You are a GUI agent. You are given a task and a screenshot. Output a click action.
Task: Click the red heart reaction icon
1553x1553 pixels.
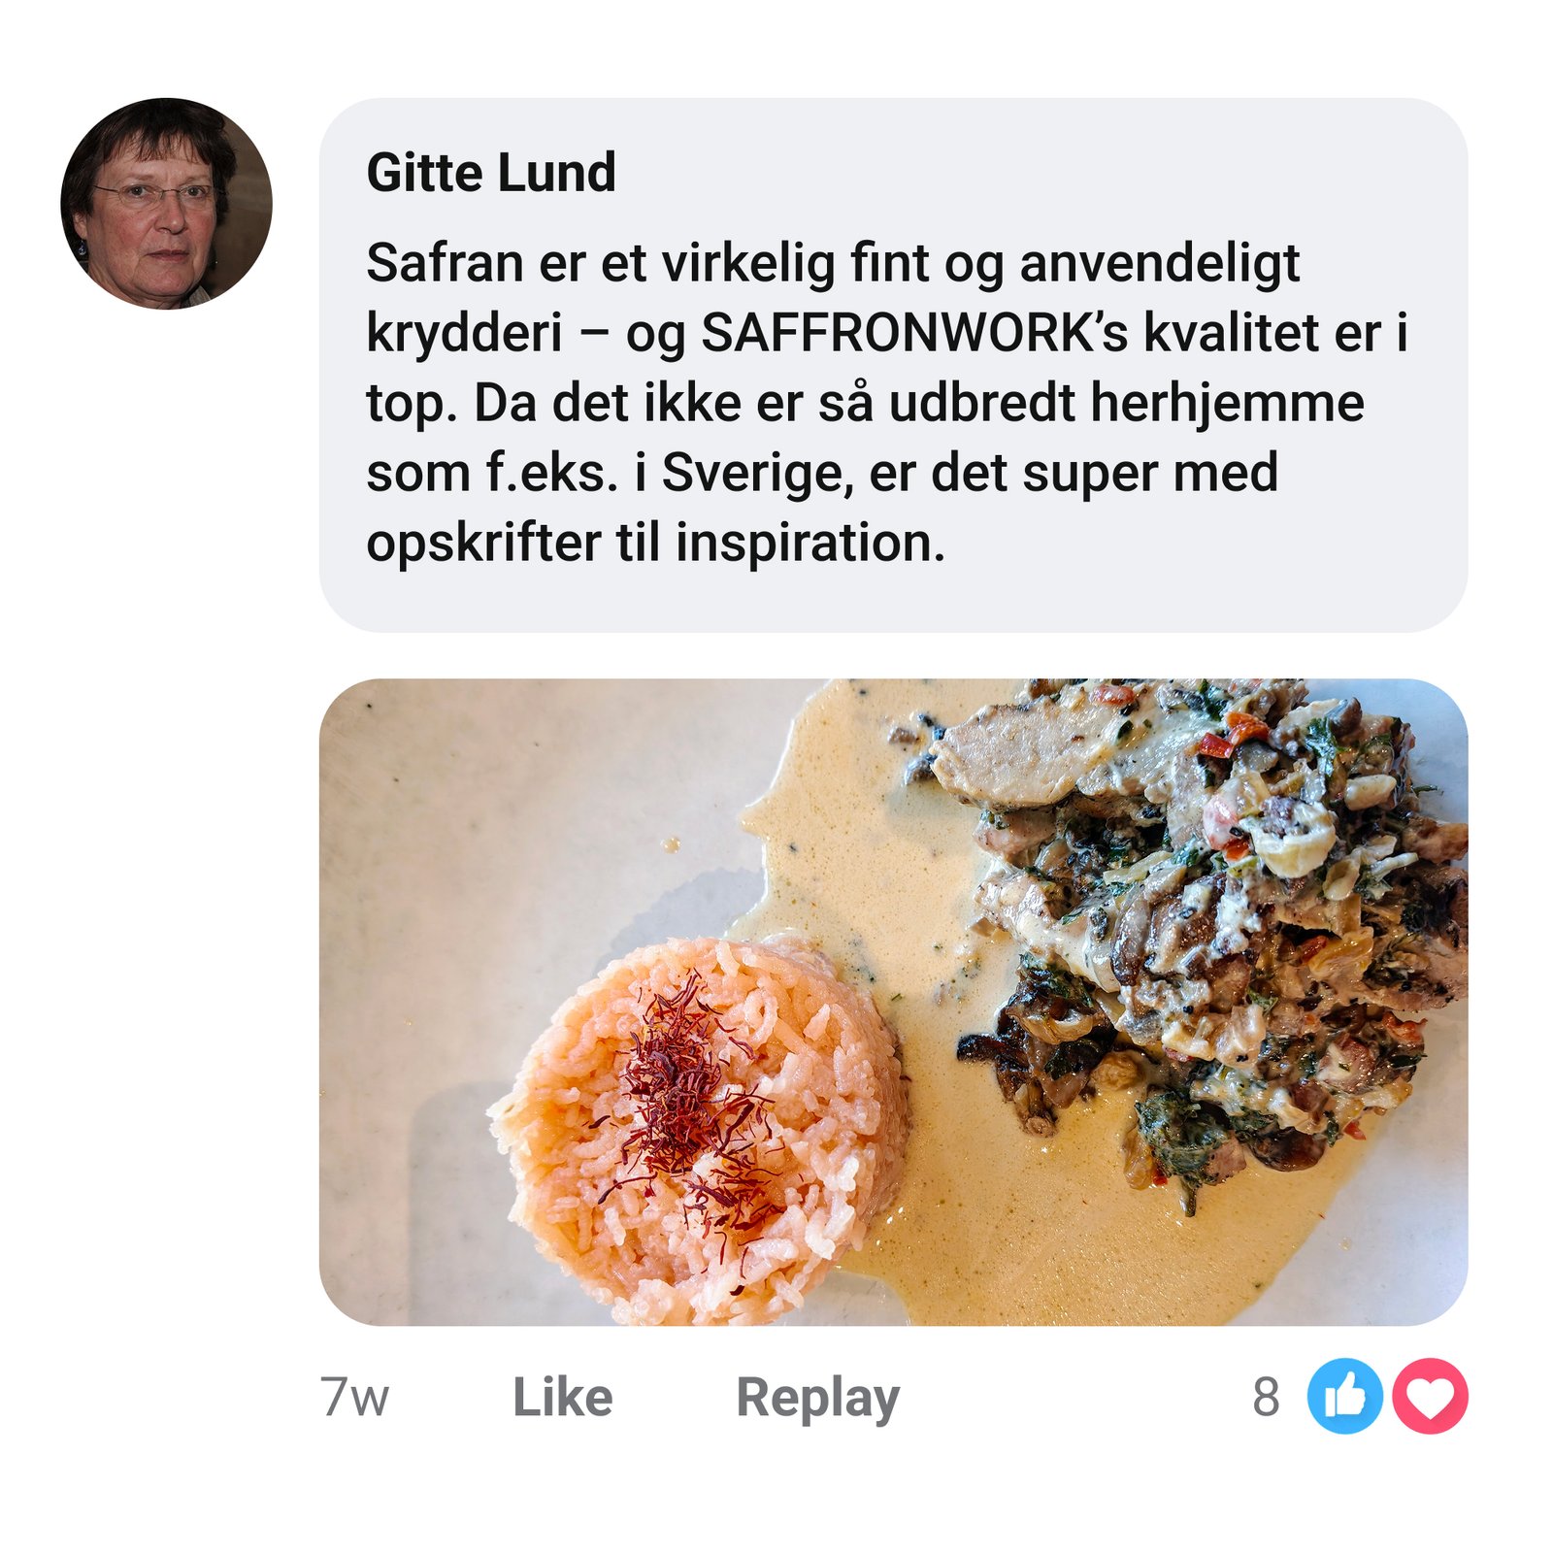(1430, 1397)
